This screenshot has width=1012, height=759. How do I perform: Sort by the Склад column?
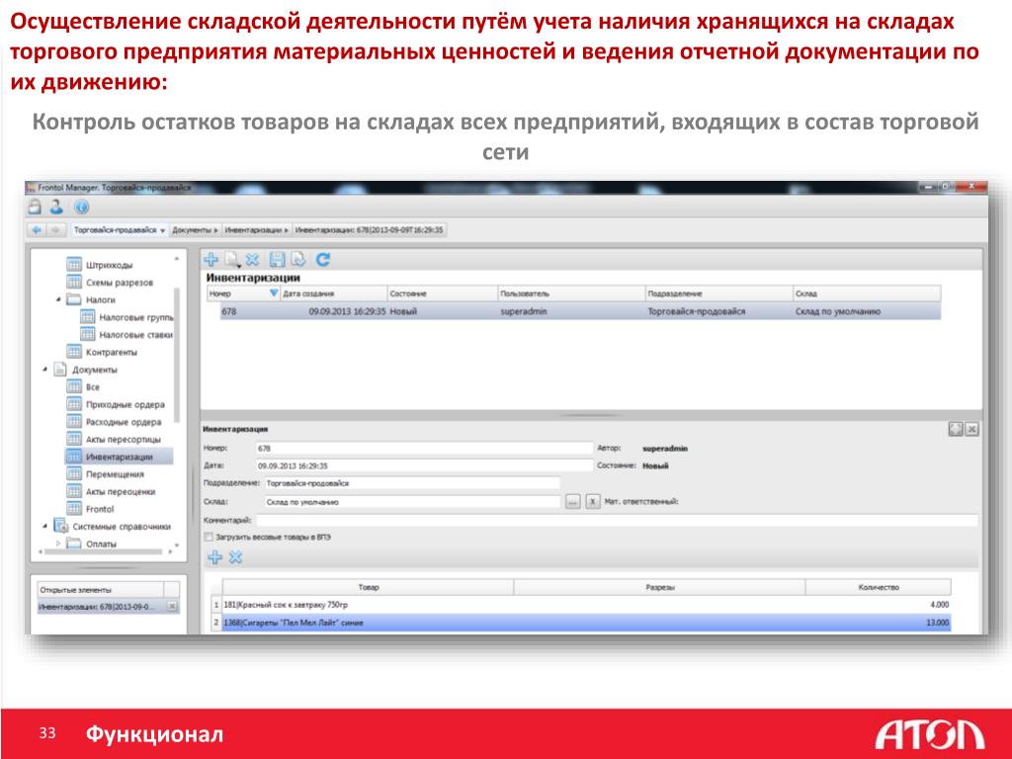pos(866,294)
